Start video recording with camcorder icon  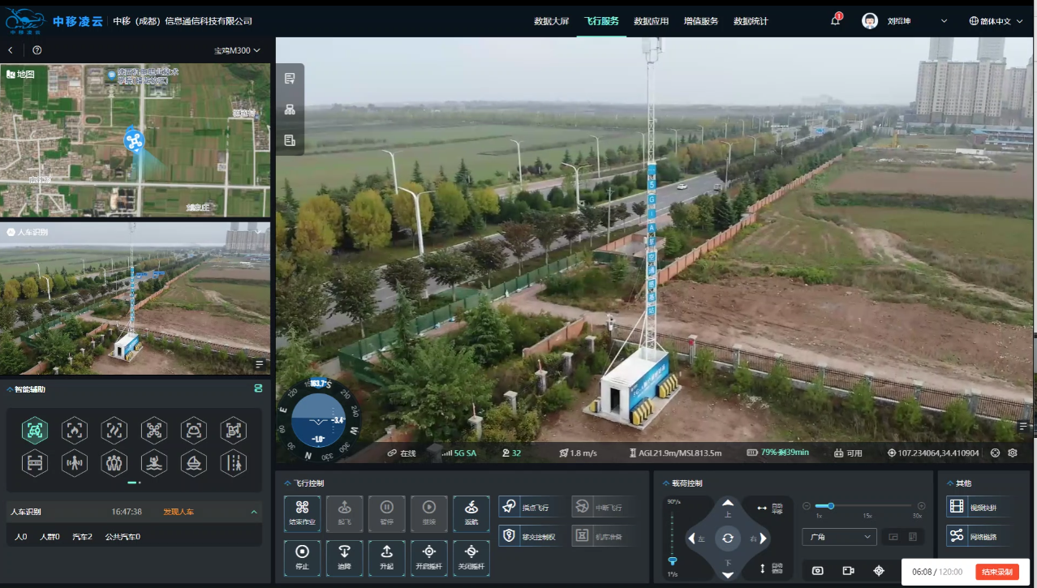(848, 571)
